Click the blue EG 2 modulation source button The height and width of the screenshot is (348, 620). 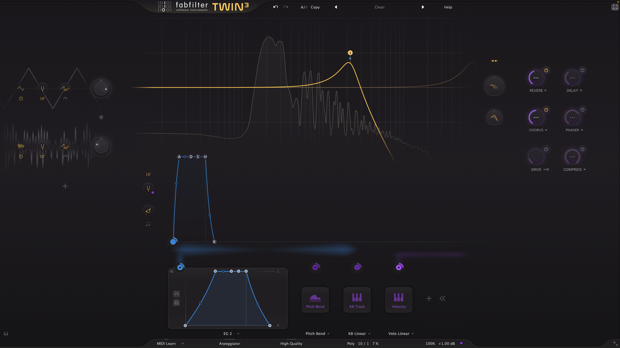click(180, 267)
